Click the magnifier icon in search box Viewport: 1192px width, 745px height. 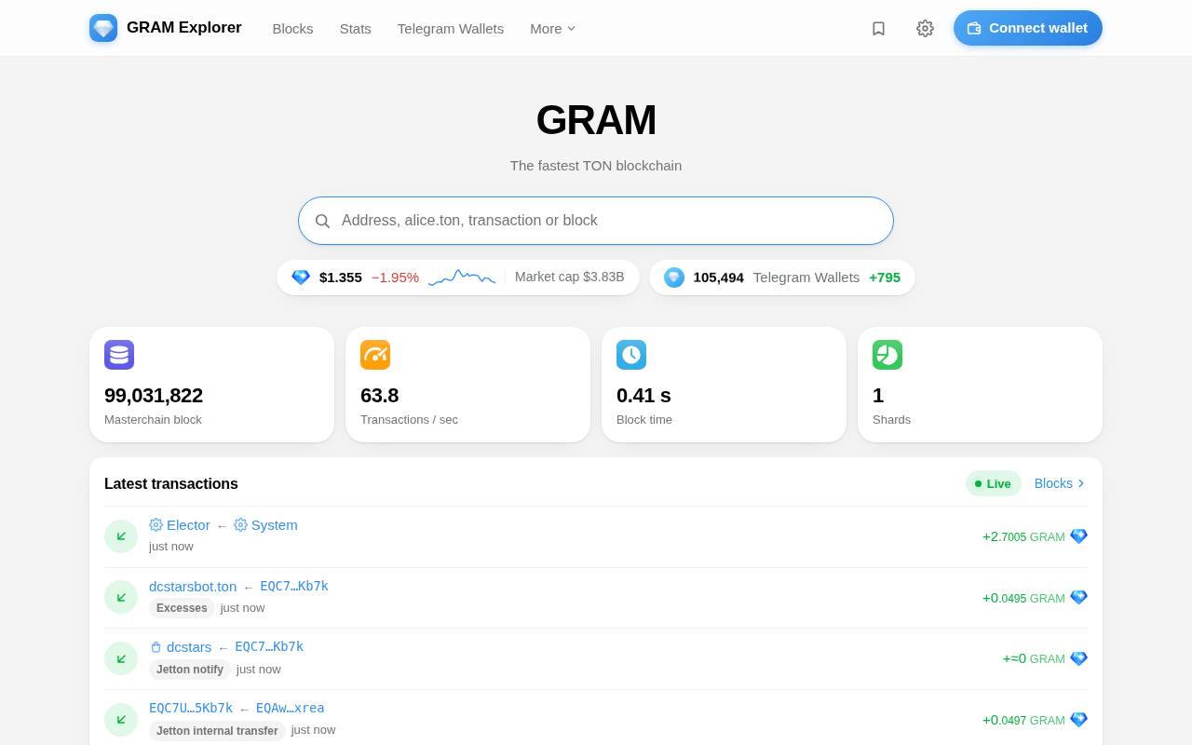pos(322,221)
